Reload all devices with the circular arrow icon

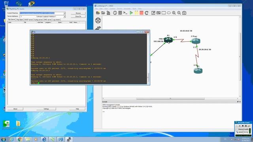(x=147, y=13)
